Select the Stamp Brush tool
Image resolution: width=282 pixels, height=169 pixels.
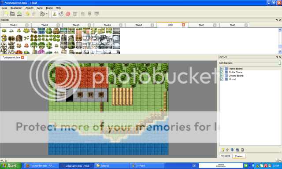pyautogui.click(x=55, y=14)
